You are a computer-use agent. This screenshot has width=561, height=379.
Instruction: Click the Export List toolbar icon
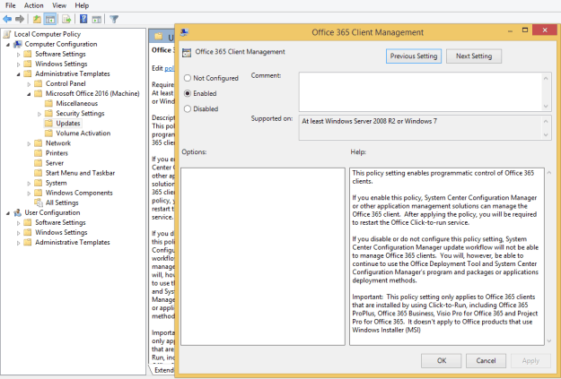pos(66,19)
